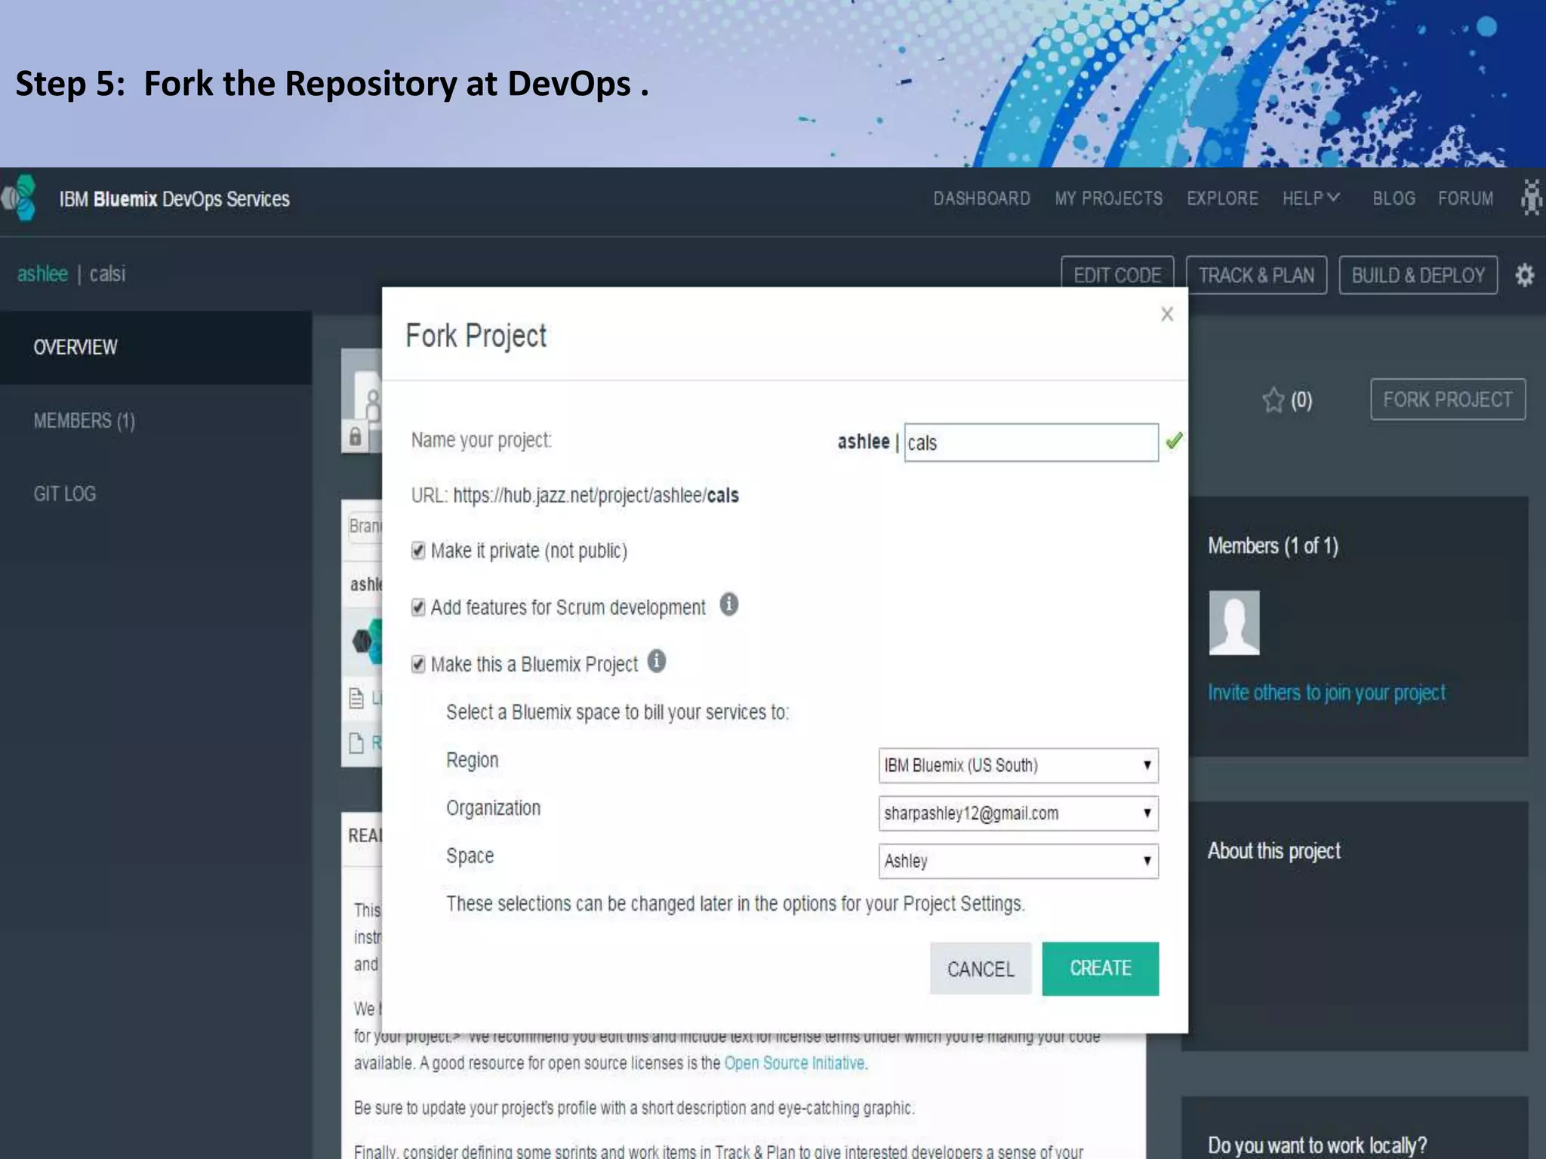The height and width of the screenshot is (1159, 1546).
Task: Click the member avatar thumbnail
Action: pyautogui.click(x=1234, y=623)
